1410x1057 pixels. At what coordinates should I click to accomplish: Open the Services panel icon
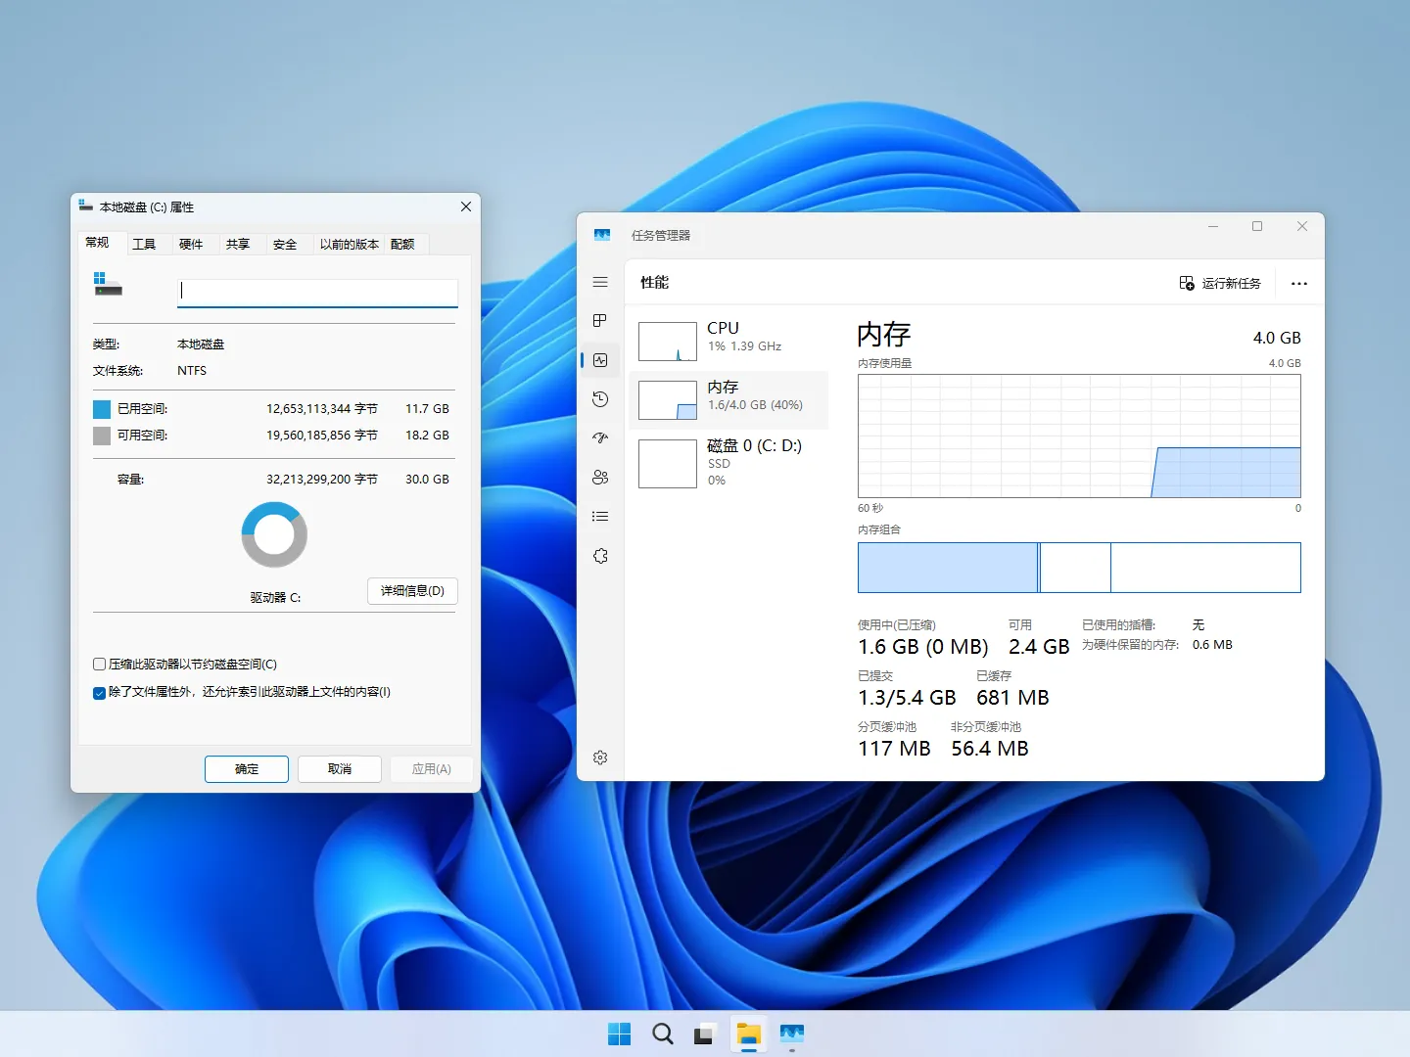(600, 555)
